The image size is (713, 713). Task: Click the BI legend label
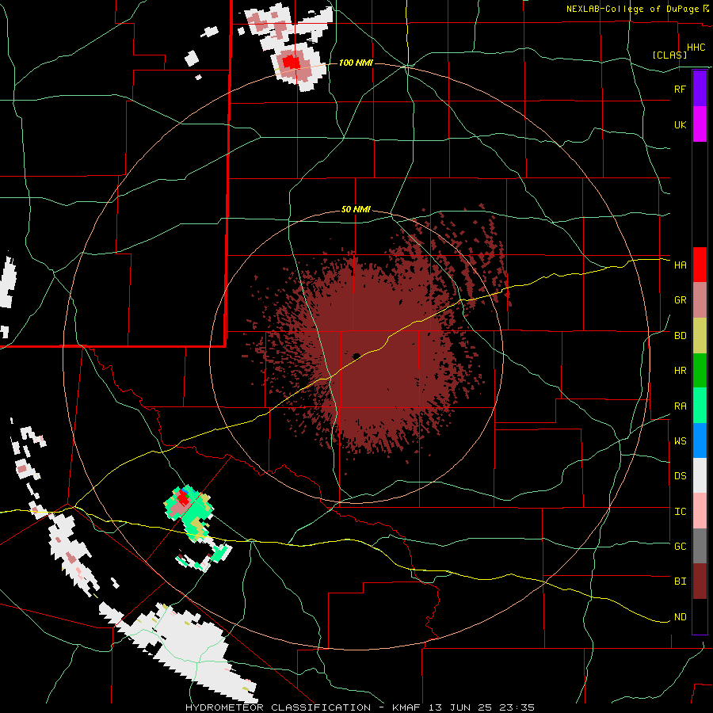tap(681, 581)
